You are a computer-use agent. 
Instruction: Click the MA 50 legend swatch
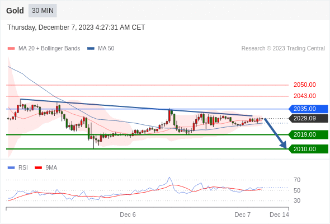point(91,49)
